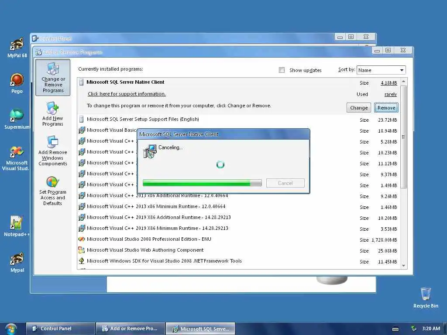Click the Visual Studio 2008 Professional Edition icon

coord(82,239)
